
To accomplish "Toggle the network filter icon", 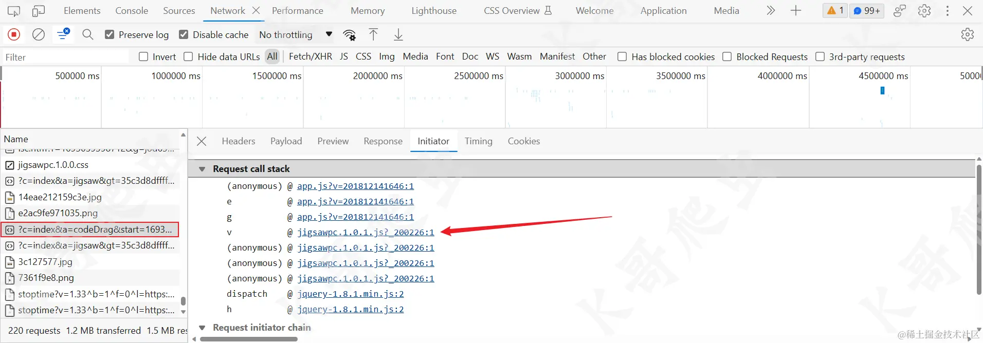I will pos(63,34).
